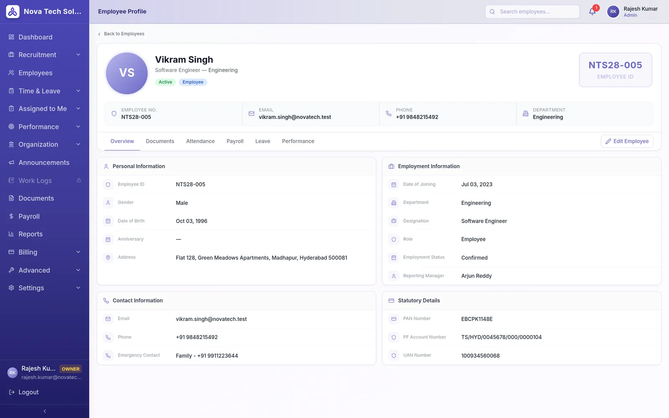Expand the Advanced chevron
The image size is (669, 418).
78,270
